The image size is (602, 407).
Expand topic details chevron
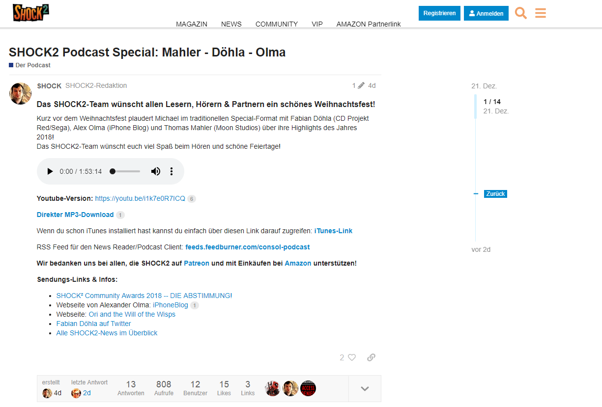tap(365, 389)
